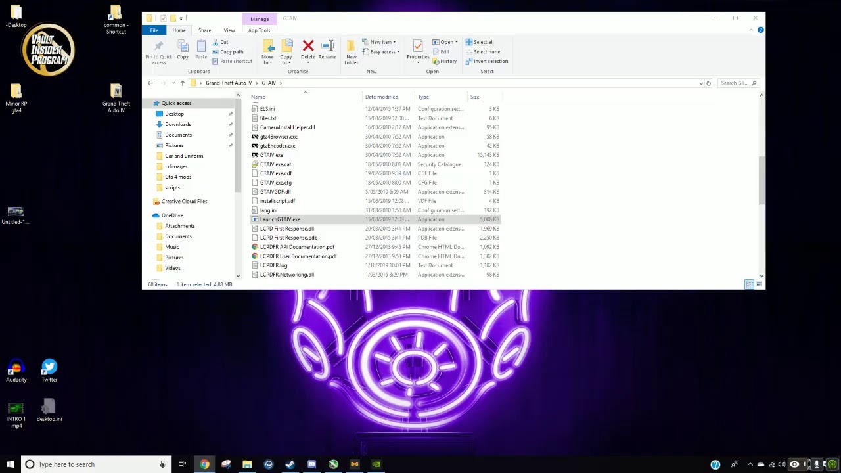Open the New item dropdown

379,42
